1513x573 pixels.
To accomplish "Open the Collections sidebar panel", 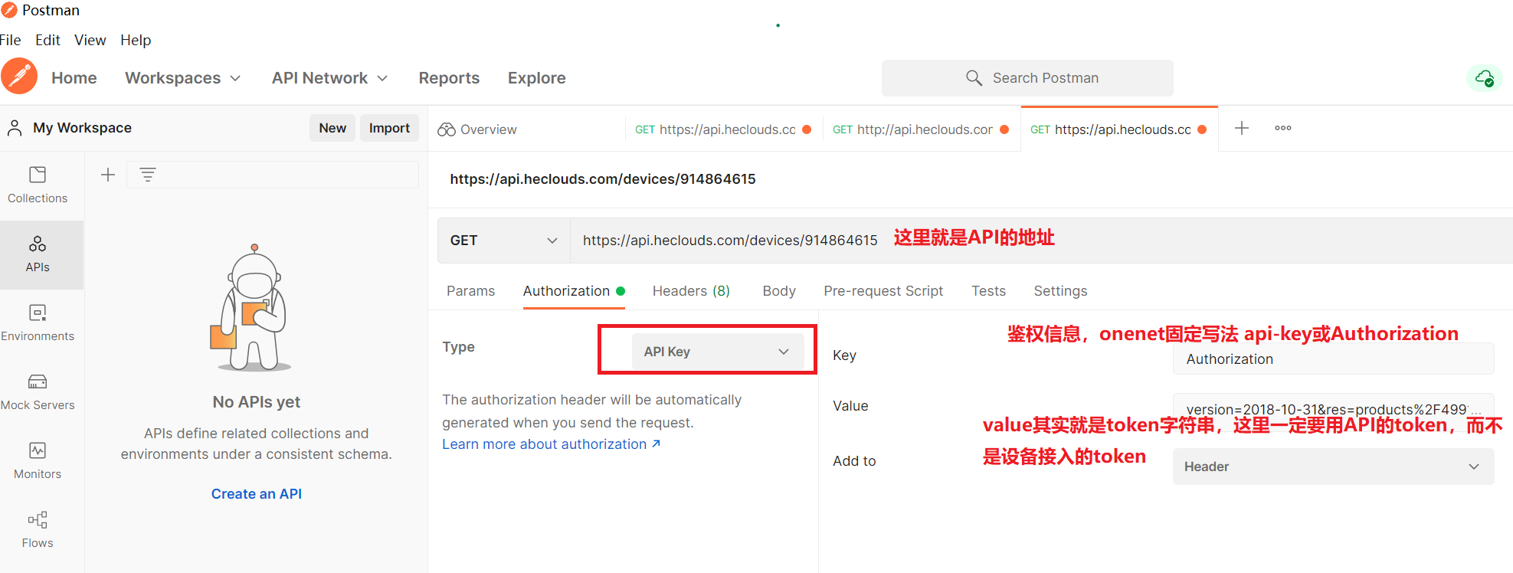I will 38,185.
